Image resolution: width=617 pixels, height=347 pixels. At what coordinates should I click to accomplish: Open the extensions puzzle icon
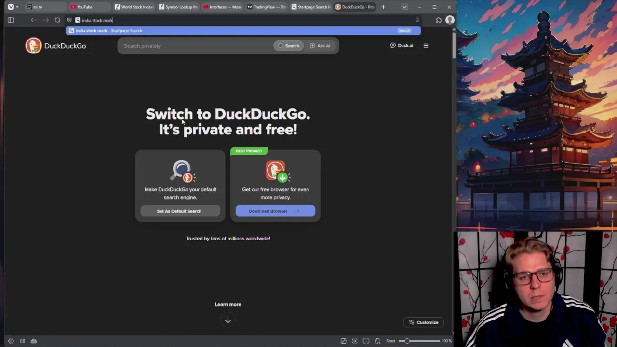tap(439, 20)
